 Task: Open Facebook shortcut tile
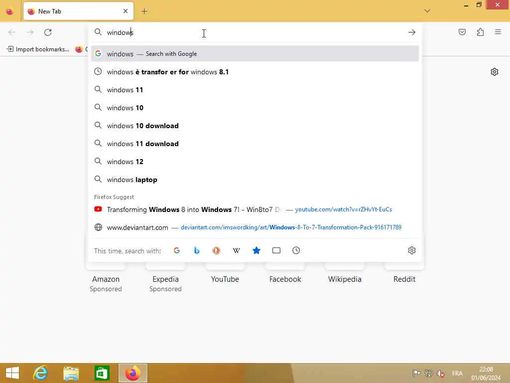(x=285, y=279)
